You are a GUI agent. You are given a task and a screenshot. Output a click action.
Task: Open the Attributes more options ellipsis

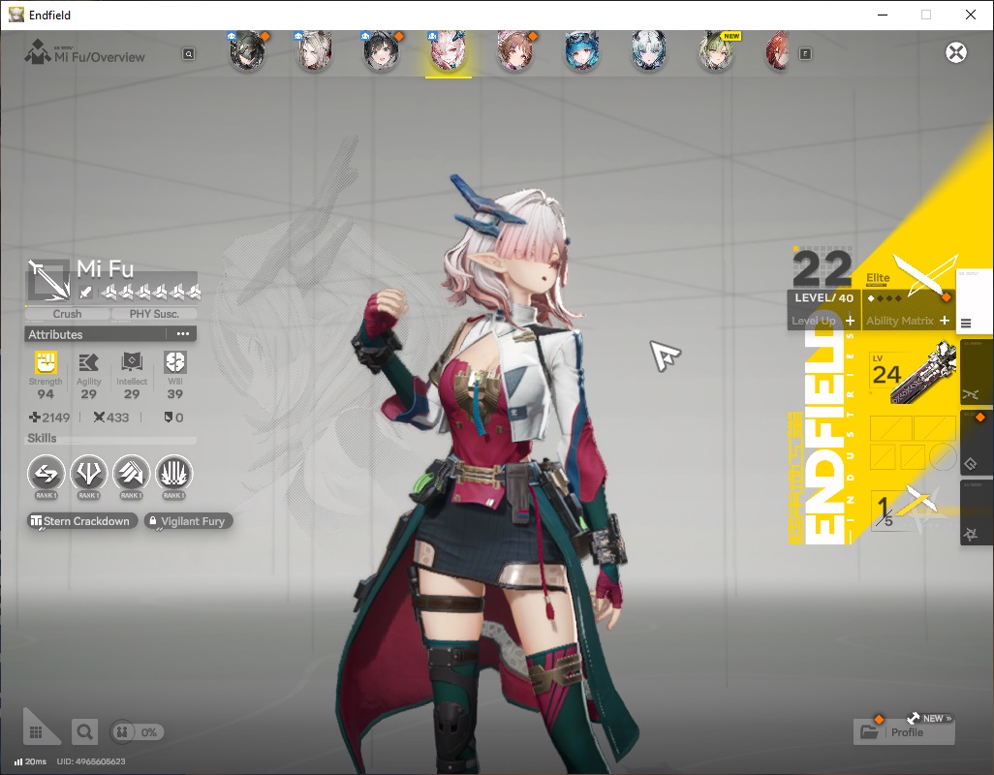point(183,334)
